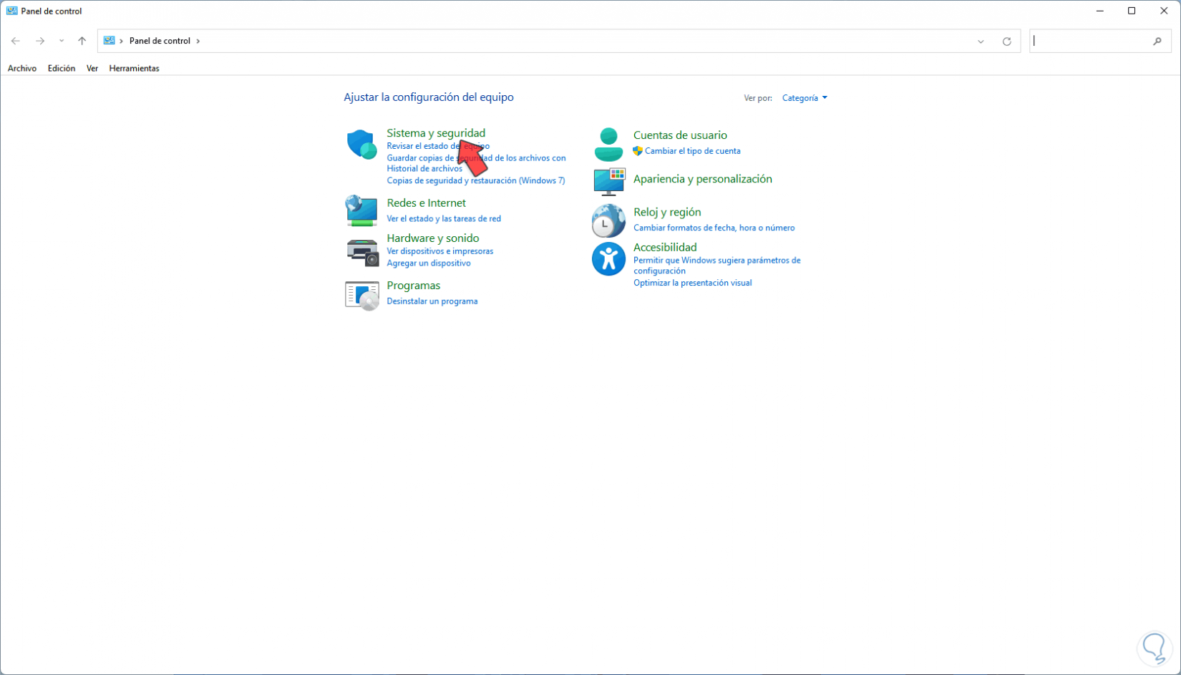Open the Hardware y sonido printer icon

pos(362,252)
